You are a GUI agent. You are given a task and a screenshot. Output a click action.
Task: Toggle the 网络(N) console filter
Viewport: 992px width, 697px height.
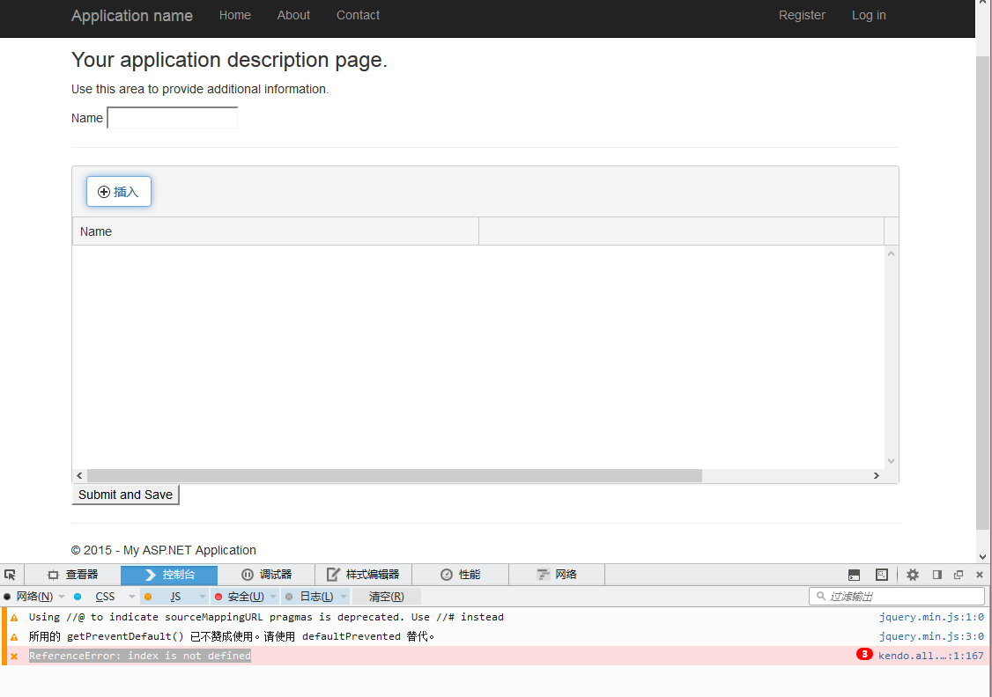(x=29, y=597)
